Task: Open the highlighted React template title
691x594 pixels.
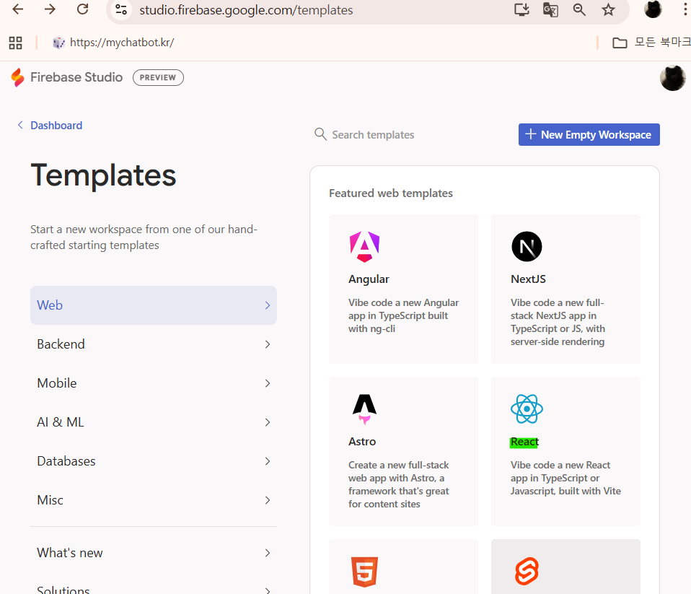Action: coord(524,442)
